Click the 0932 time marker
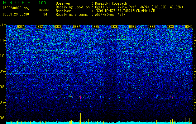This screenshot has height=124, width=196. pos(39,27)
